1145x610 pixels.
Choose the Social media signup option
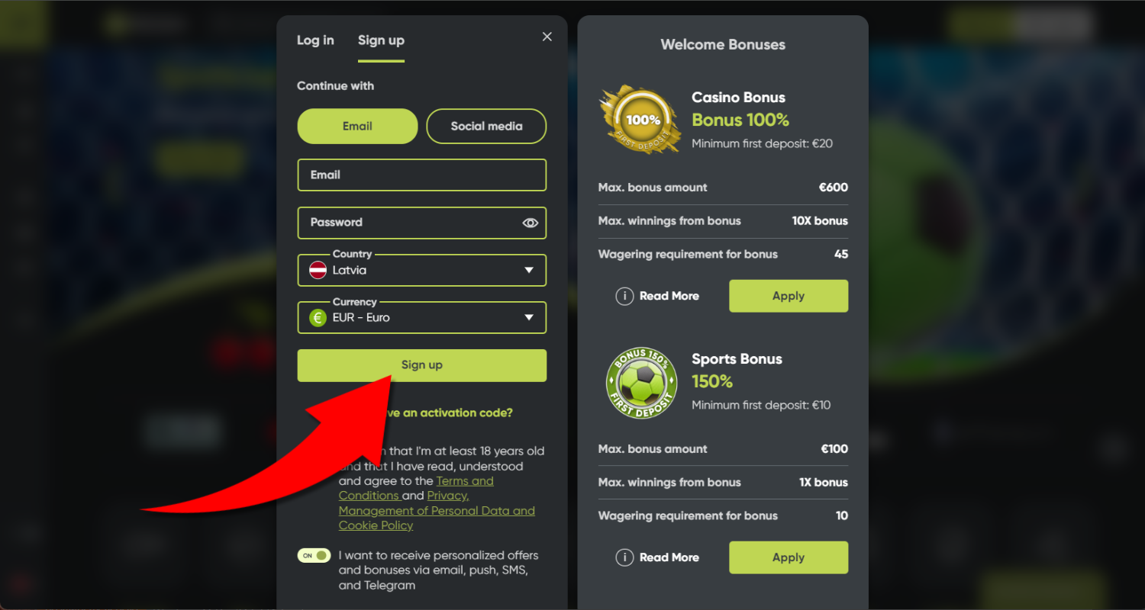point(486,126)
